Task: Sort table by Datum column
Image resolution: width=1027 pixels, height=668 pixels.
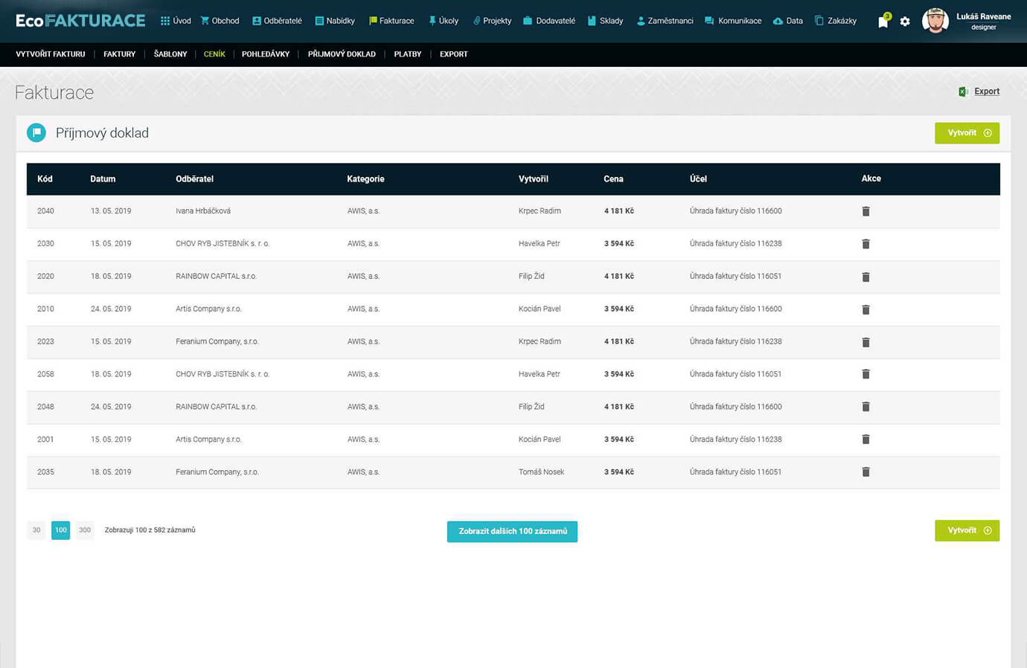Action: tap(103, 179)
